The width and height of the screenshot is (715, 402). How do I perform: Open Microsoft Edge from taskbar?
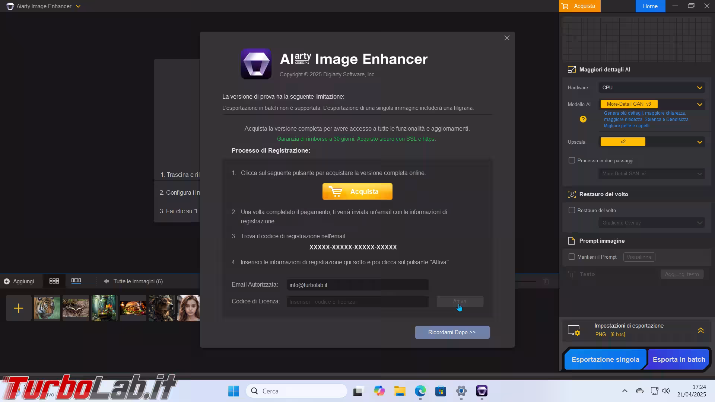[420, 391]
